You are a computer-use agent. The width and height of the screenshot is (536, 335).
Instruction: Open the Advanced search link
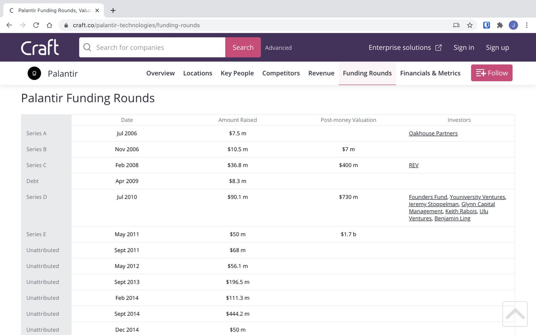click(x=278, y=48)
